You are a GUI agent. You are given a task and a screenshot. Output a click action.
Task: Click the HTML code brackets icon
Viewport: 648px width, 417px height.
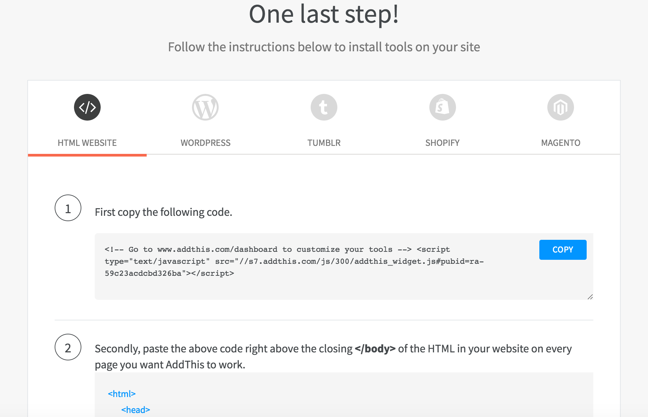(87, 107)
